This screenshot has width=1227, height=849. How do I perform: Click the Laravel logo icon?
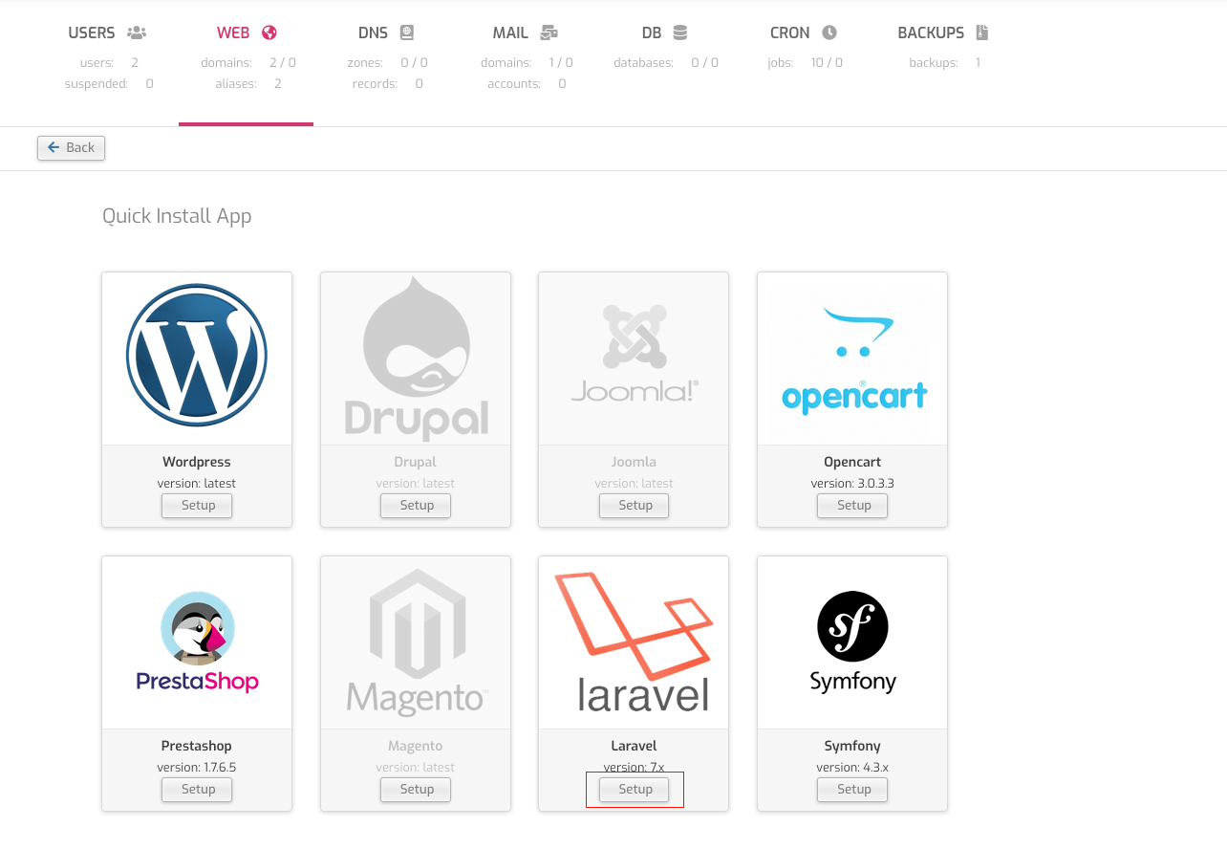[x=635, y=642]
